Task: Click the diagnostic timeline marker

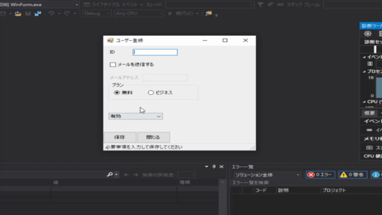Action: (x=375, y=50)
